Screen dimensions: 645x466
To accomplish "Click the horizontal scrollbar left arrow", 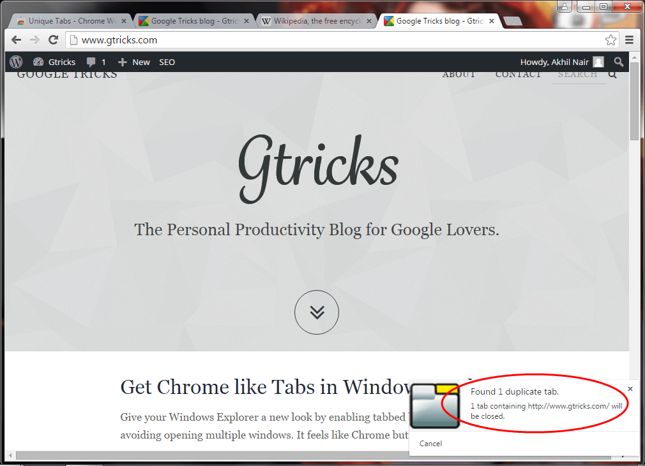I will tap(10, 455).
